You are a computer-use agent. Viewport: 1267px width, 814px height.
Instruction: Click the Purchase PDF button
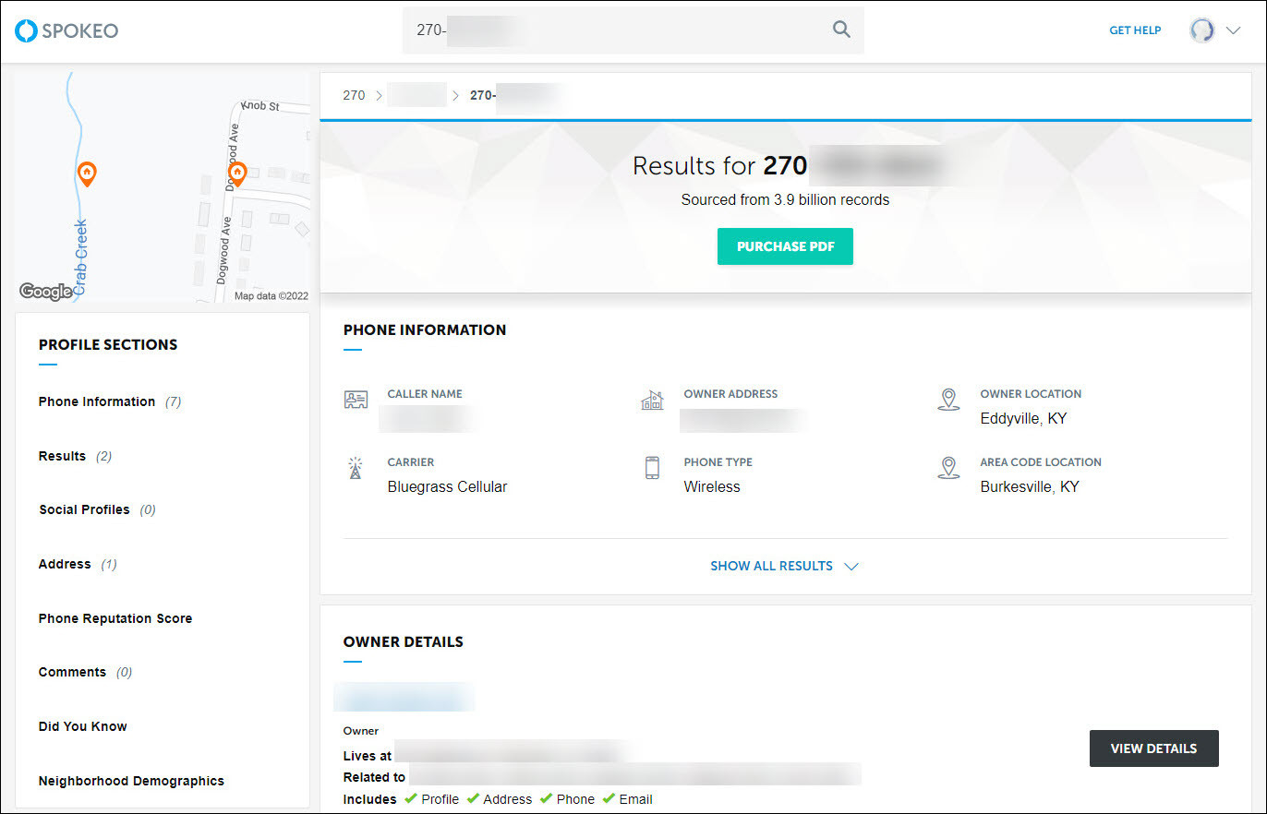tap(785, 246)
